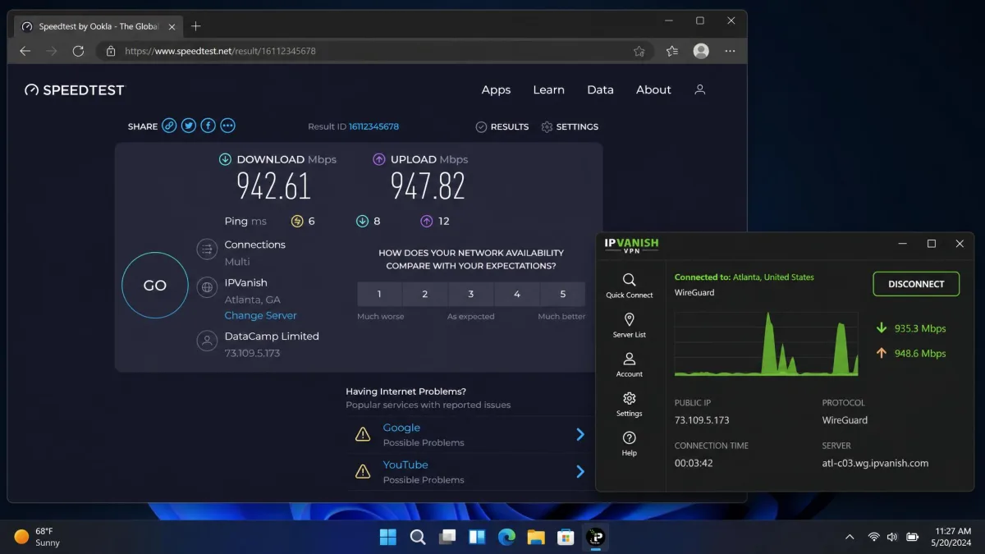This screenshot has height=554, width=985.
Task: Share result on Facebook icon
Action: [208, 126]
